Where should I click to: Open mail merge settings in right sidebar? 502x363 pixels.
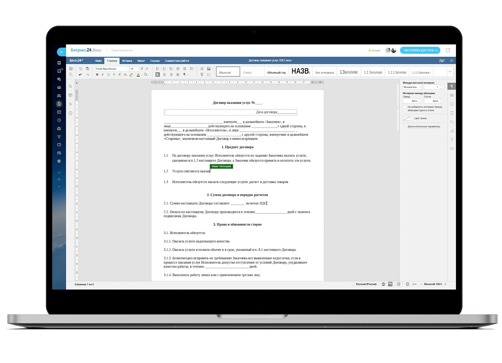tap(452, 149)
